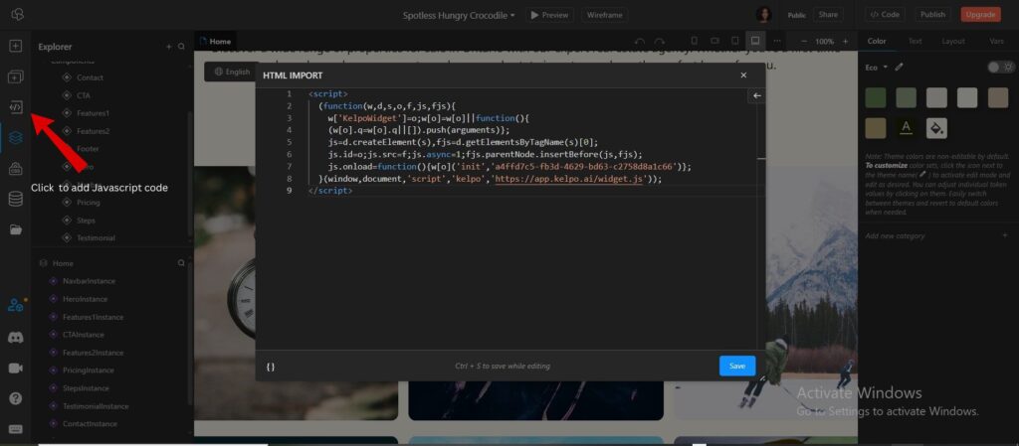Open the assets folder icon in sidebar
1019x446 pixels.
click(16, 229)
